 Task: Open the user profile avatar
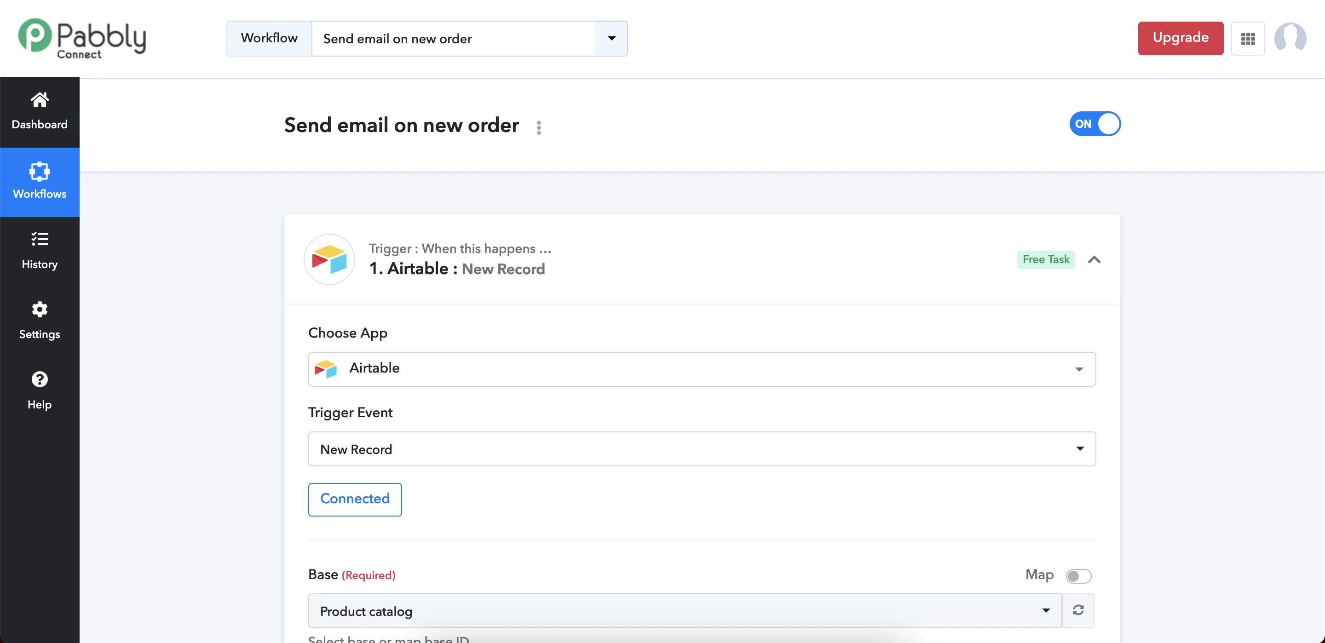pyautogui.click(x=1290, y=38)
